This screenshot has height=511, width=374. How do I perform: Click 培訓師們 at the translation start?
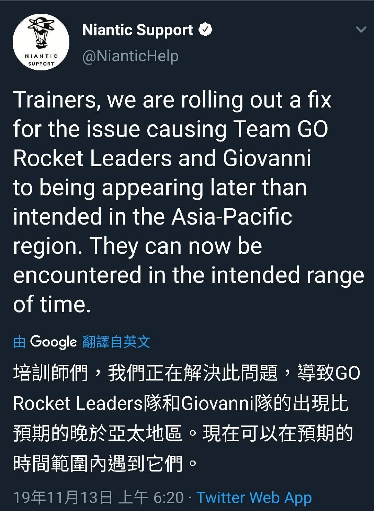(x=50, y=373)
